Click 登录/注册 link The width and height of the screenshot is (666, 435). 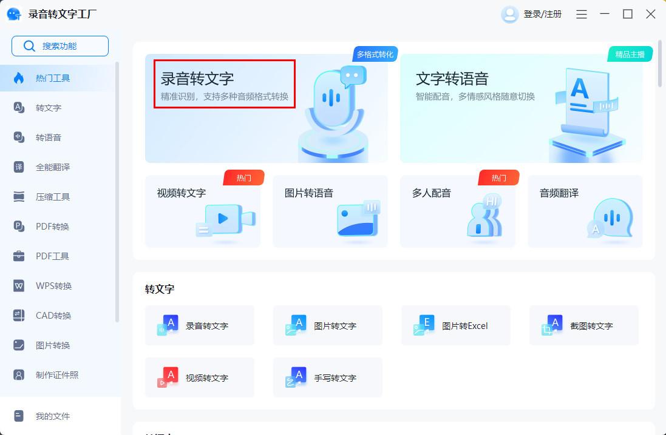tap(542, 15)
